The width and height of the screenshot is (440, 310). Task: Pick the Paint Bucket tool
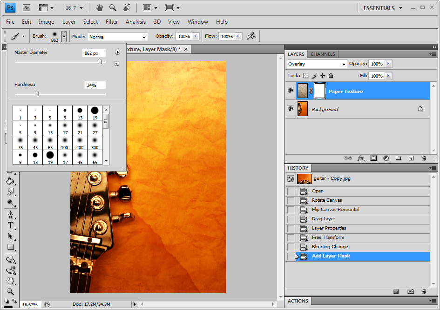coord(10,181)
